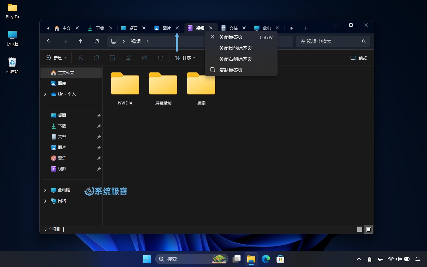This screenshot has height=267, width=427.
Task: Close the 桌面 tab
Action: tap(144, 28)
